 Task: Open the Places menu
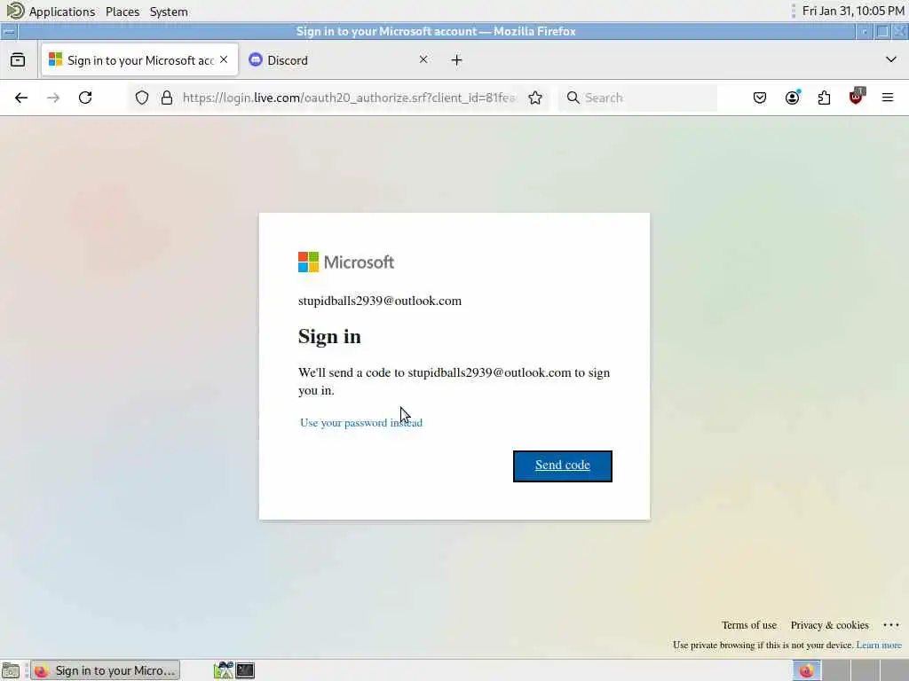tap(123, 12)
